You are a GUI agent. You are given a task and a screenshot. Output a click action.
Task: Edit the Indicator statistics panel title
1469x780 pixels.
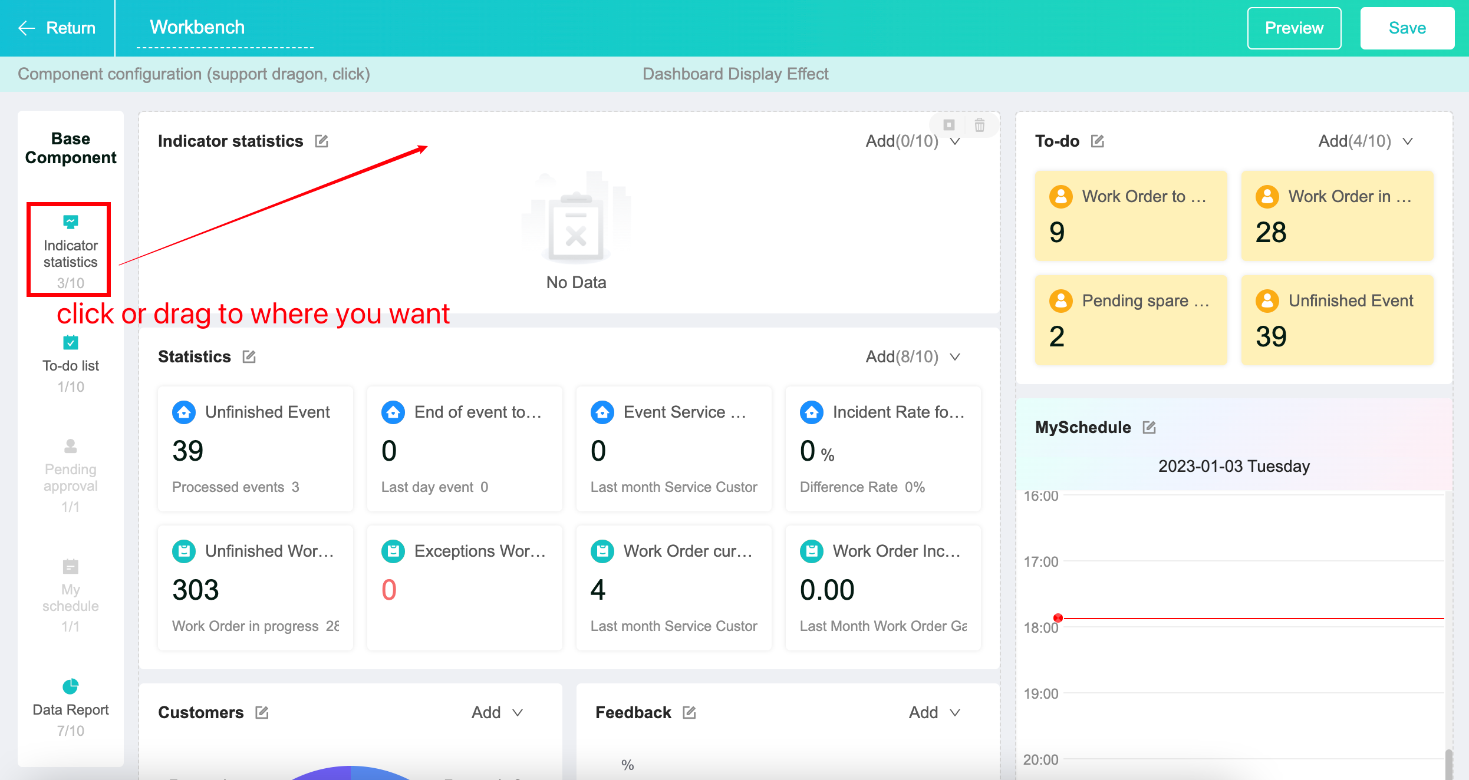(321, 141)
